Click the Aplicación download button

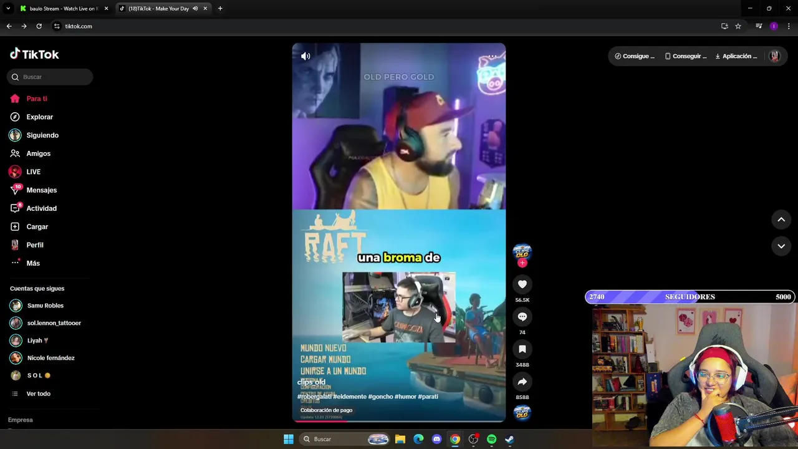pos(736,56)
